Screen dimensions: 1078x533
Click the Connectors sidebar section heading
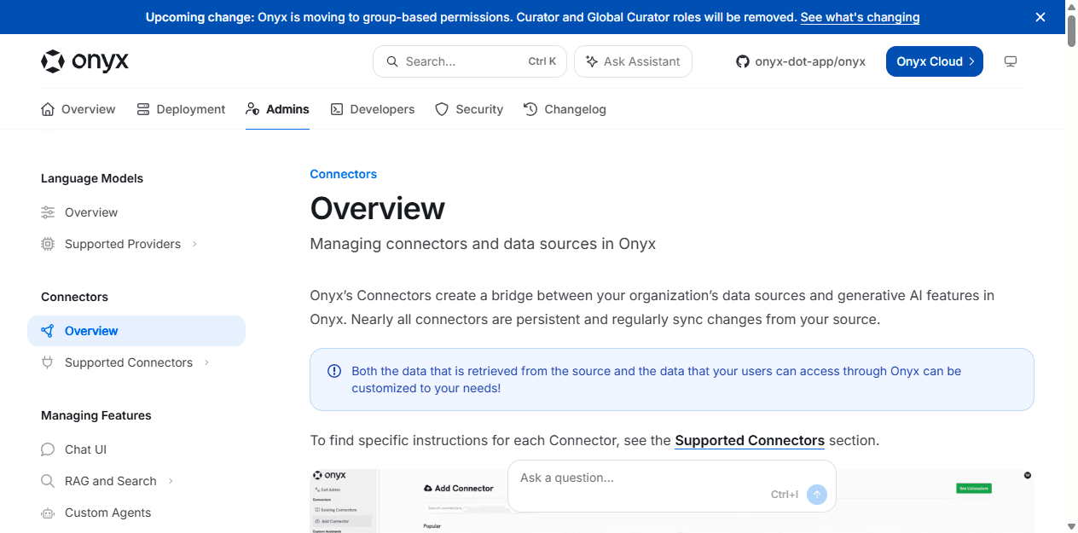coord(74,297)
